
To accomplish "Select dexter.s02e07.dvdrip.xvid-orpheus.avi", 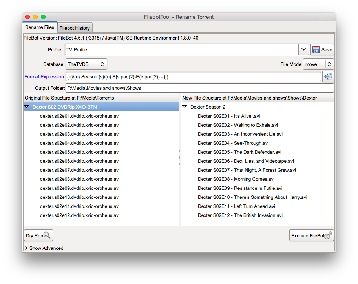I will [80, 170].
